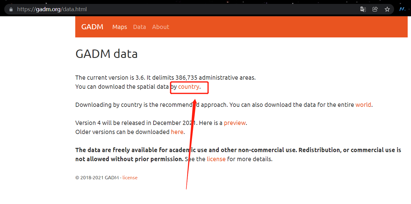Open the 'license' link for more details
The image size is (411, 204).
(x=216, y=159)
